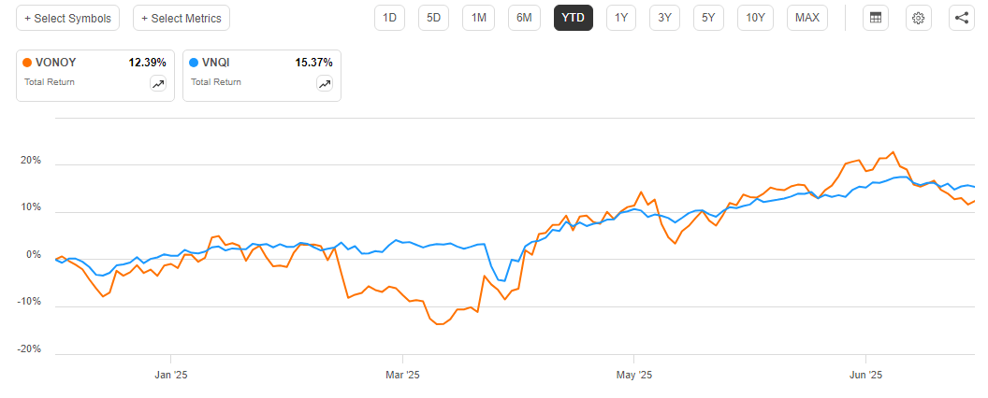Image resolution: width=988 pixels, height=398 pixels.
Task: Switch to the 1D time range
Action: coord(390,18)
